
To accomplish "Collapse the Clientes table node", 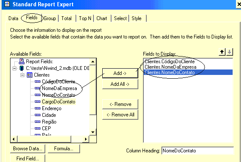I will [x=23, y=75].
